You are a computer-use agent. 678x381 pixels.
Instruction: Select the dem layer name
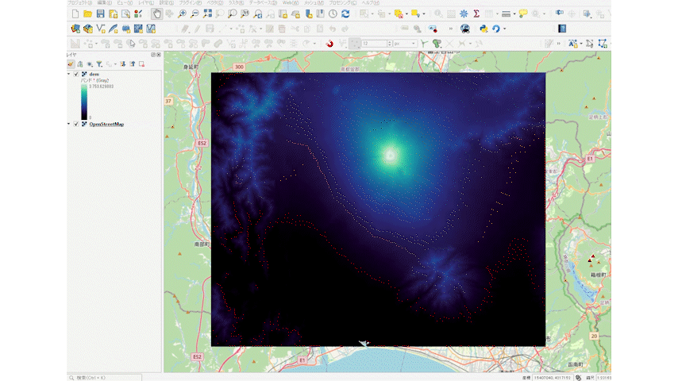(x=94, y=75)
